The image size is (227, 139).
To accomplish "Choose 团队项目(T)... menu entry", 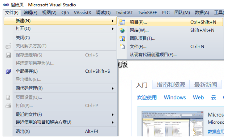I will pyautogui.click(x=170, y=39).
